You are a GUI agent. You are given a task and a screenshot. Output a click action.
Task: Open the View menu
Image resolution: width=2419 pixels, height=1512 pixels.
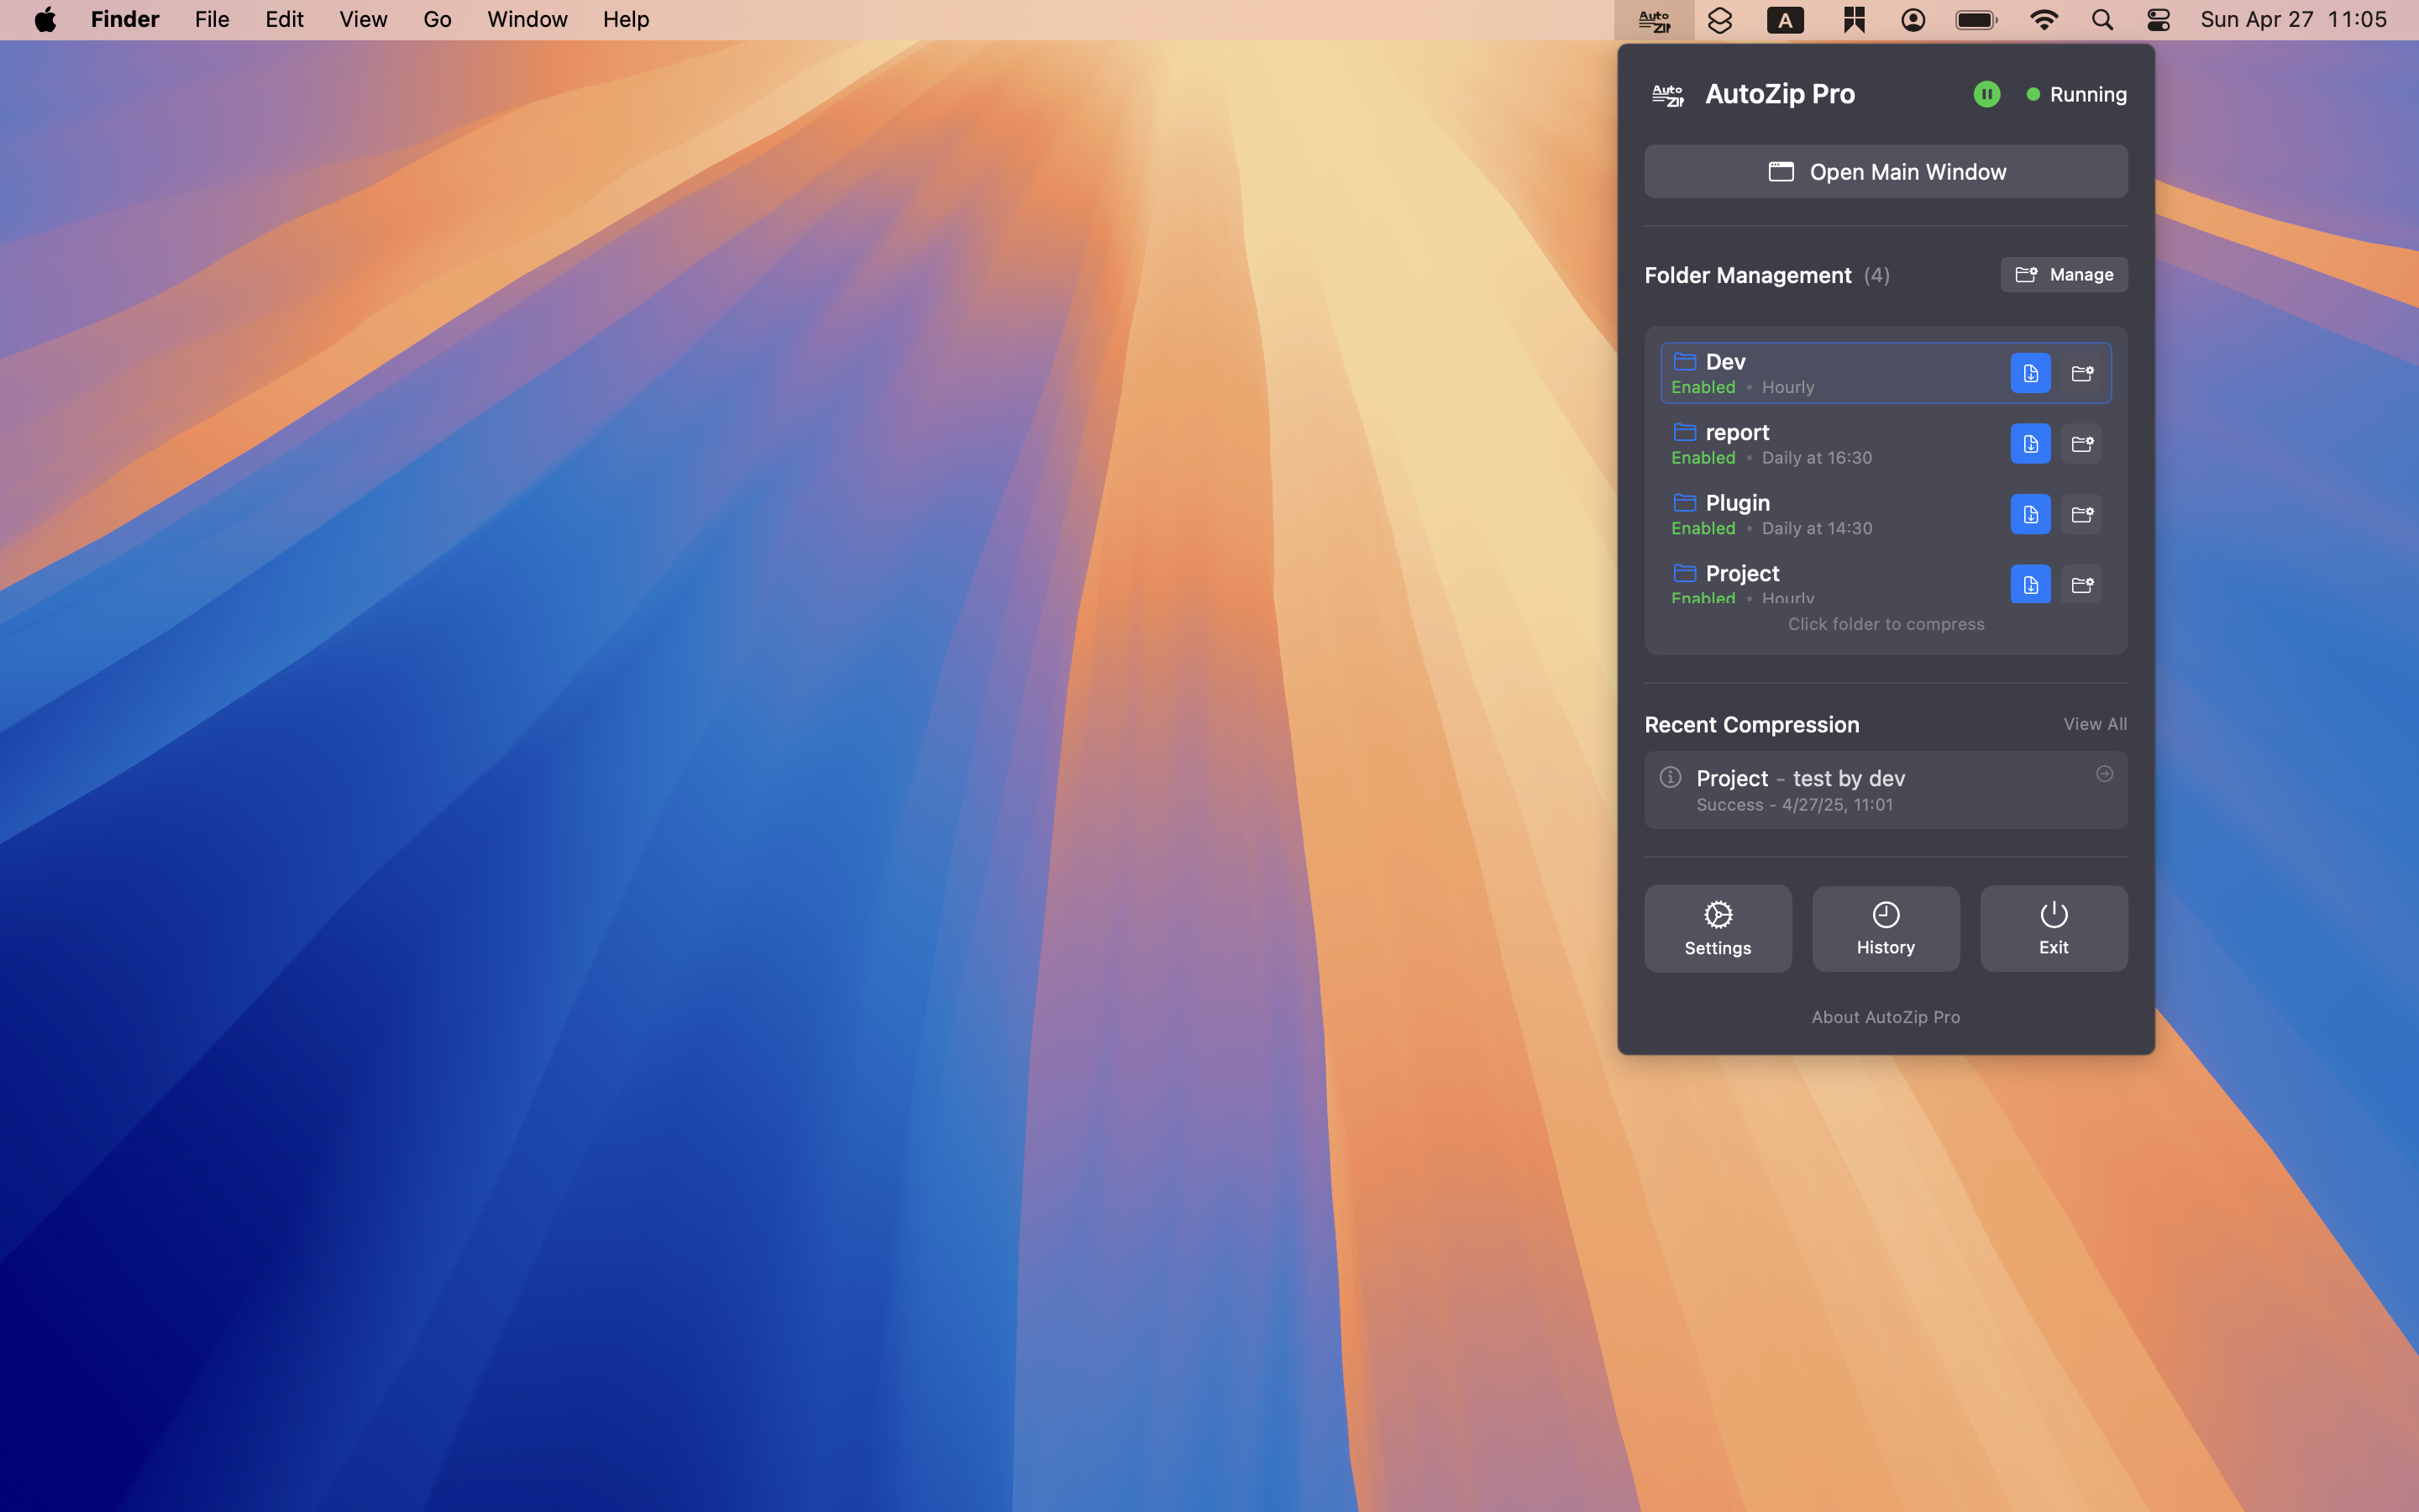pos(363,20)
